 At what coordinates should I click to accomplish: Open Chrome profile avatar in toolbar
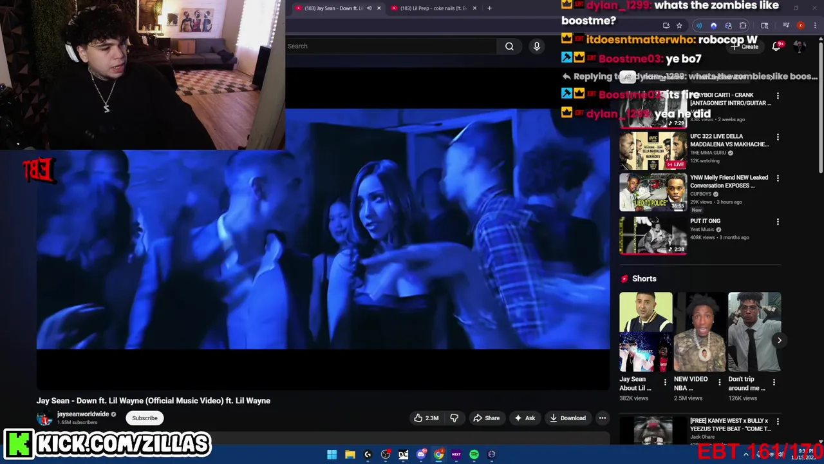(x=800, y=26)
